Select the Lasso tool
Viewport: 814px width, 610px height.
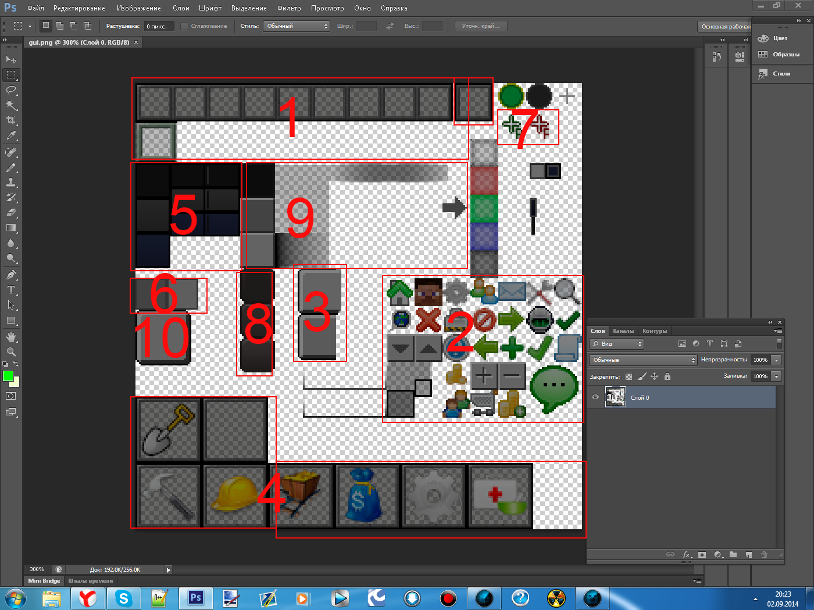tap(11, 90)
